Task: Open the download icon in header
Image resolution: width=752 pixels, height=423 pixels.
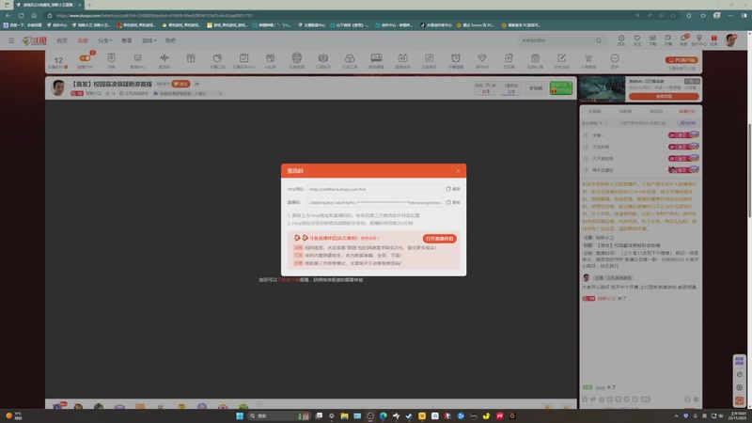Action: (x=652, y=39)
